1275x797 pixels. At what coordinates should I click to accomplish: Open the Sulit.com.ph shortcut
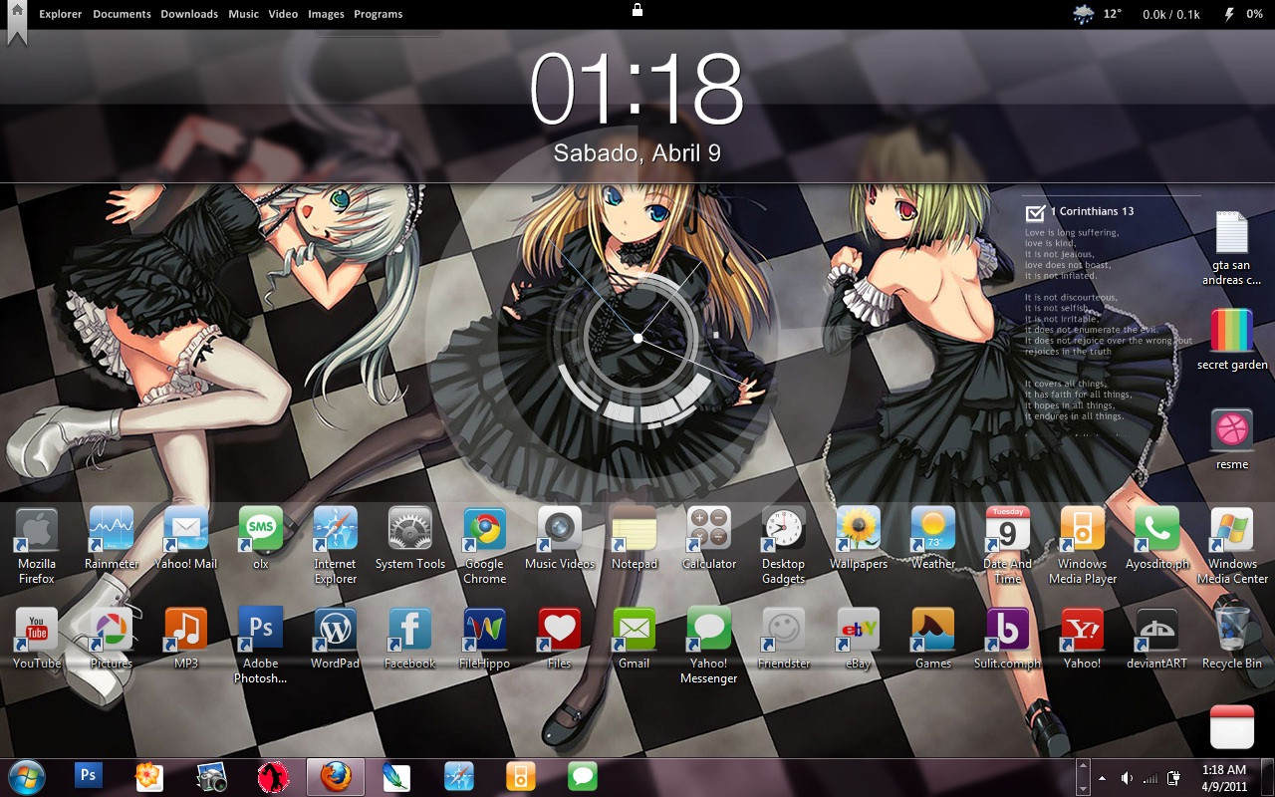pos(1008,629)
